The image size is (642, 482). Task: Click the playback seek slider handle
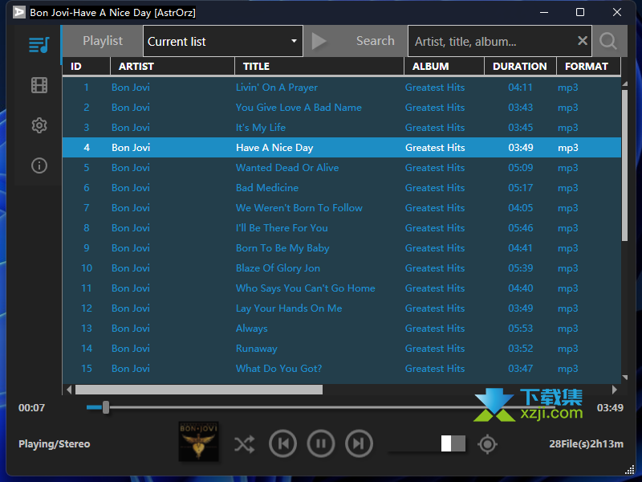pyautogui.click(x=106, y=407)
